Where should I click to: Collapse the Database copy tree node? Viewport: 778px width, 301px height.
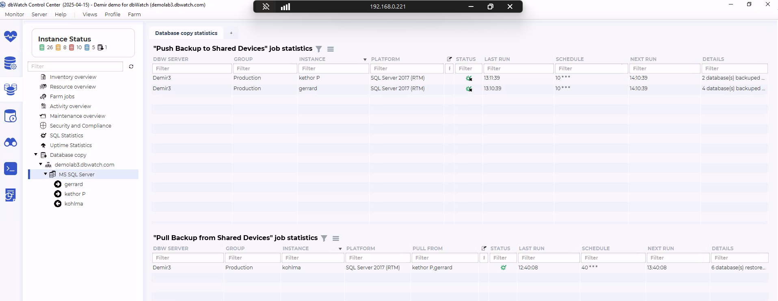click(36, 155)
